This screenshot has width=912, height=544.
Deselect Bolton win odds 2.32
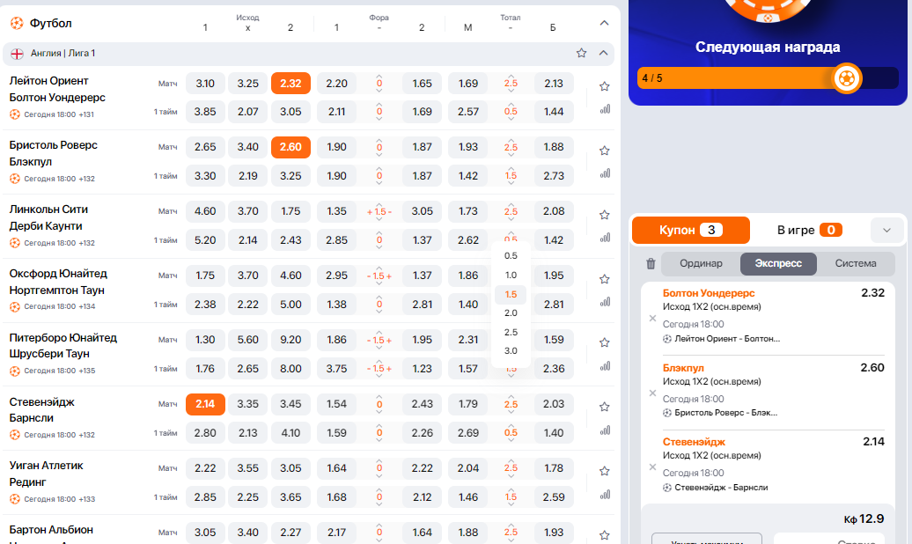pos(291,84)
